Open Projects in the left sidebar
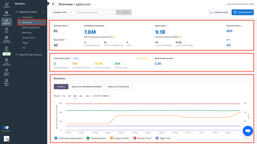The height and width of the screenshot is (144, 257). tap(7, 5)
